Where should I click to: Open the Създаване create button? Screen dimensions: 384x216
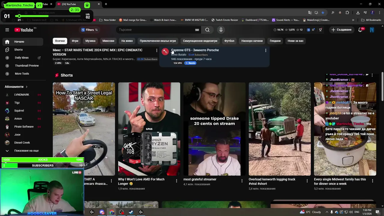341,30
